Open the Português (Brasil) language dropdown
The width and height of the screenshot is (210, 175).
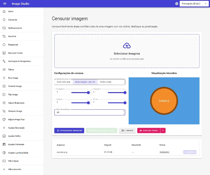point(194,4)
